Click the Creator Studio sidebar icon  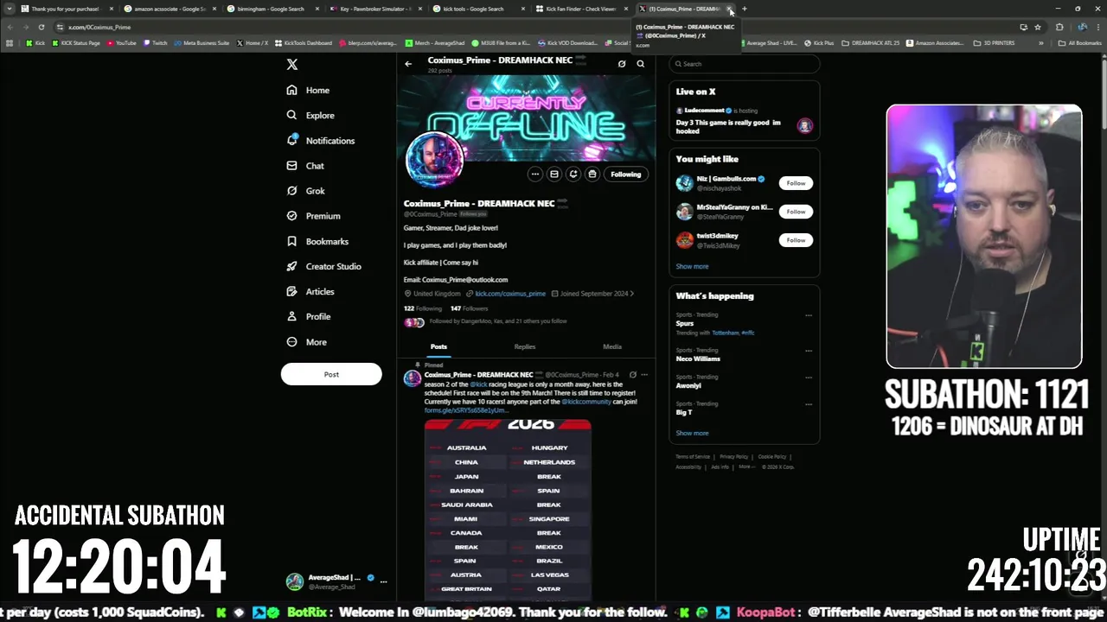[291, 266]
